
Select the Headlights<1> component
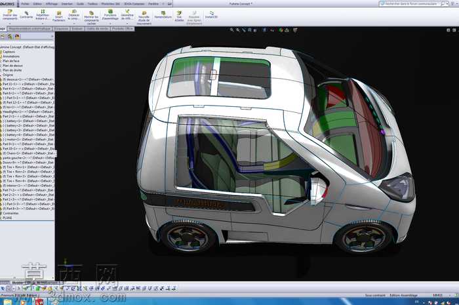click(x=28, y=112)
